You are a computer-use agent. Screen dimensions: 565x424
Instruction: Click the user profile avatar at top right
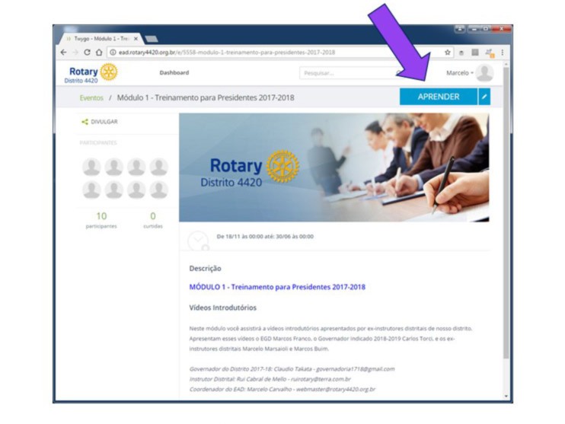pyautogui.click(x=484, y=73)
